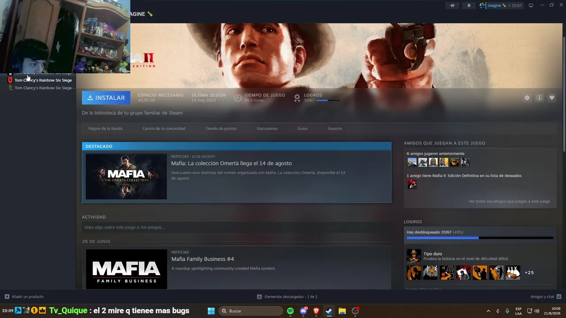Open the Colección Omertà news headline
Screen dimensions: 566x318
231,163
